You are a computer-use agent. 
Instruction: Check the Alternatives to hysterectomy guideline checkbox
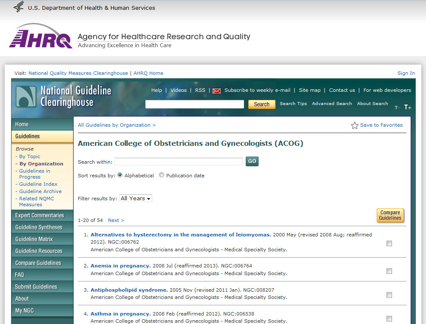[389, 244]
